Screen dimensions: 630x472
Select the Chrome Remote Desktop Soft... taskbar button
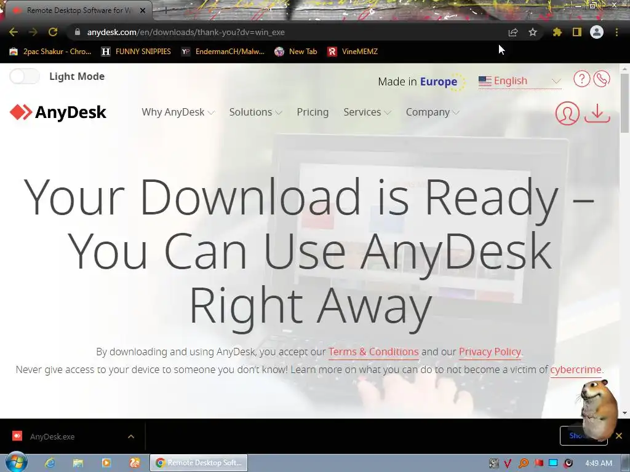199,463
